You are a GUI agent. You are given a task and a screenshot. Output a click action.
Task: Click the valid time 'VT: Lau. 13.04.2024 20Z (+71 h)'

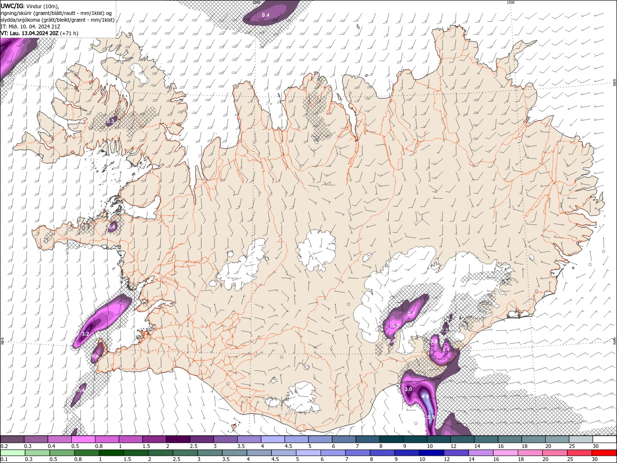(x=40, y=33)
